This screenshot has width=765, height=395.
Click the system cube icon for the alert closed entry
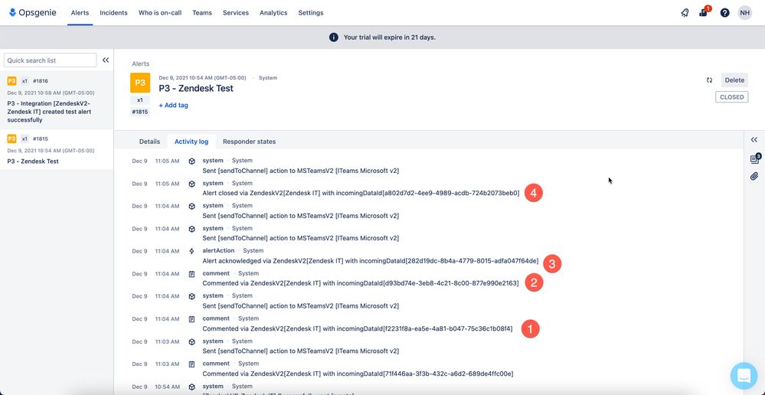[x=191, y=184]
